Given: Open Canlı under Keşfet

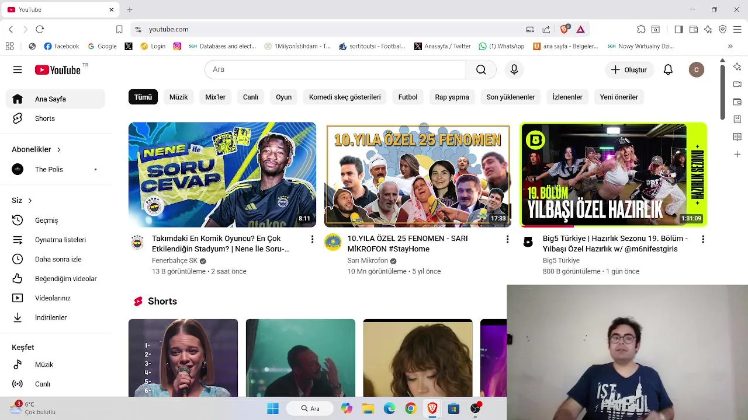Looking at the screenshot, I should [x=56, y=384].
